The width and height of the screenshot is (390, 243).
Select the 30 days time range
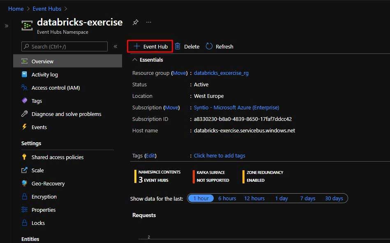tap(334, 199)
